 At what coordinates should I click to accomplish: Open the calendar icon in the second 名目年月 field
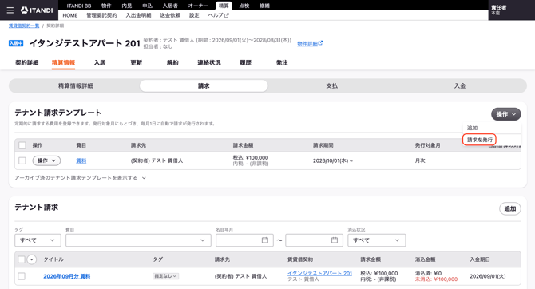(335, 240)
